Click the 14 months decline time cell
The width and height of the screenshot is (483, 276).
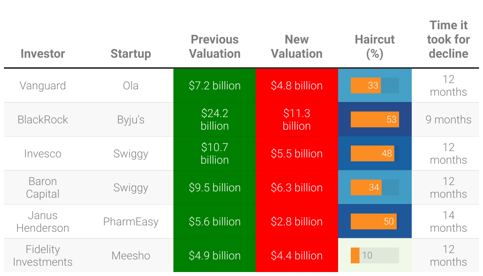click(448, 221)
